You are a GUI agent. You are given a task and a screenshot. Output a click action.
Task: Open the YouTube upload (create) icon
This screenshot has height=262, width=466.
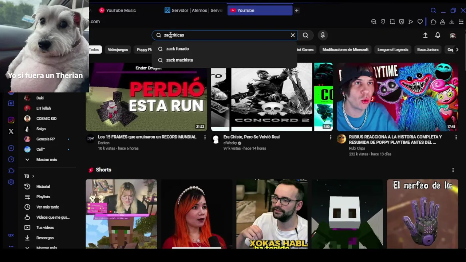coord(425,35)
